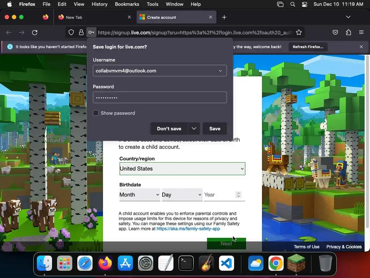Open GarageBand from the dock
The image size is (370, 278).
(206, 263)
